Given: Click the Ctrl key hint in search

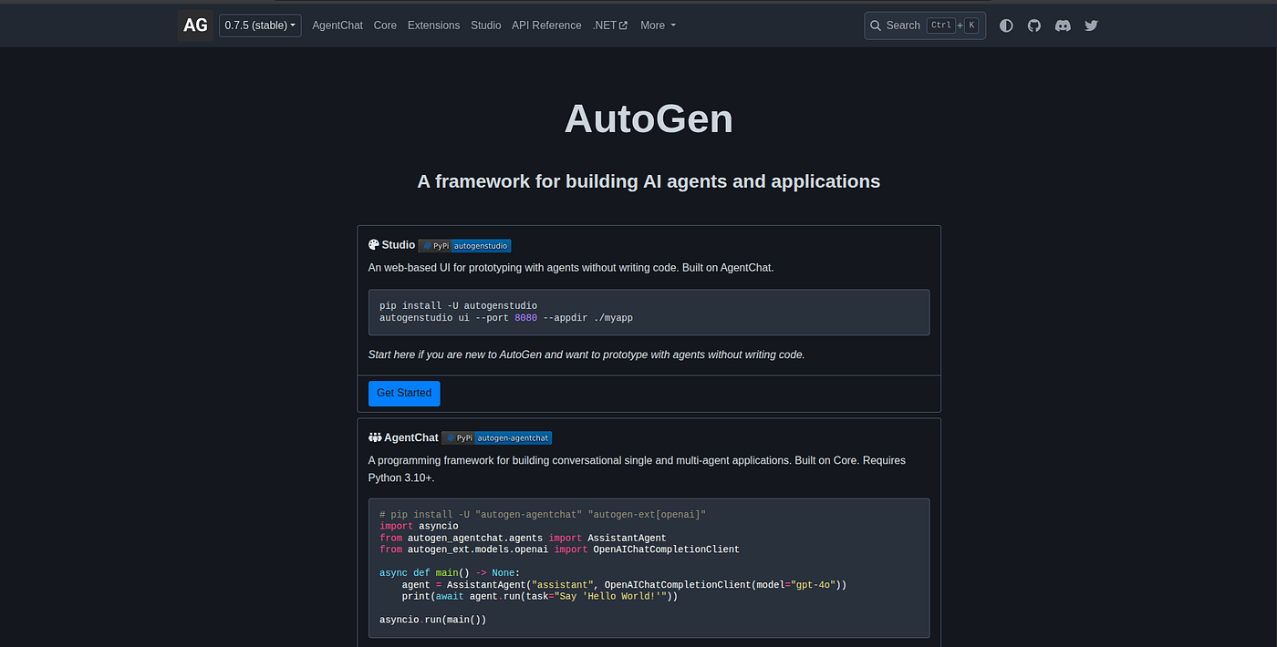Looking at the screenshot, I should pyautogui.click(x=940, y=26).
